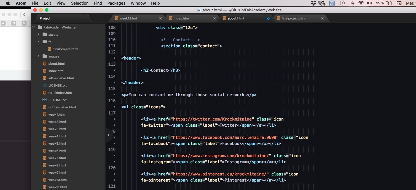This screenshot has height=190, width=416.
Task: Click the back arrow in the background window
Action: (x=25, y=15)
